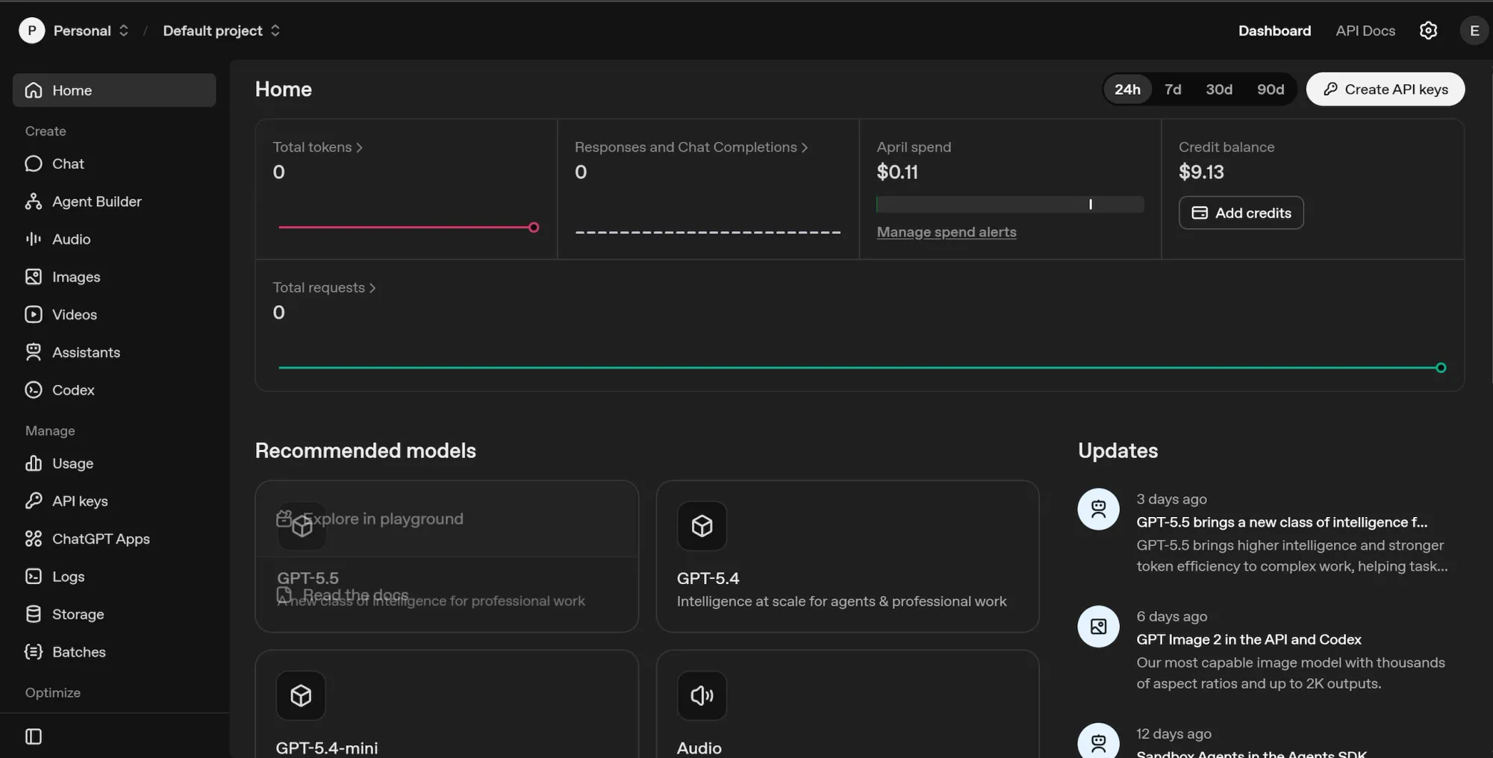Click the Total requests chart endpoint marker
The height and width of the screenshot is (758, 1493).
[x=1441, y=368]
